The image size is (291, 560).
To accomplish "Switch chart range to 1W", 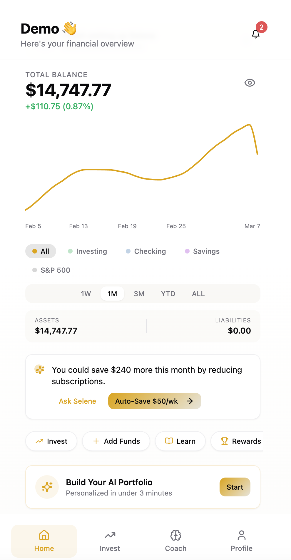I will 86,294.
